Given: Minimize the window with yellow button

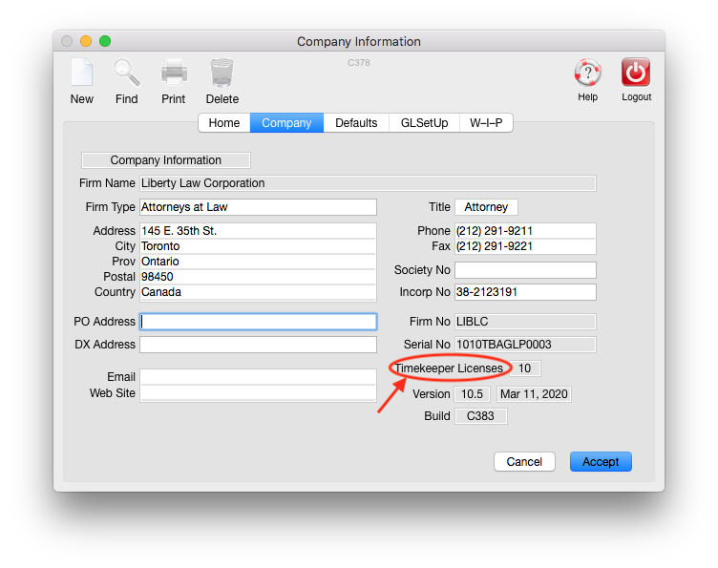Looking at the screenshot, I should (x=86, y=41).
